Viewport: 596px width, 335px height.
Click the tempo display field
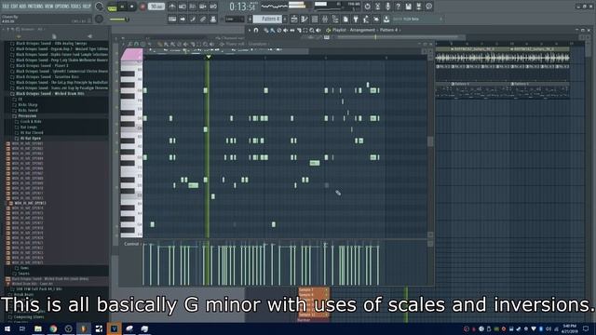click(x=156, y=7)
